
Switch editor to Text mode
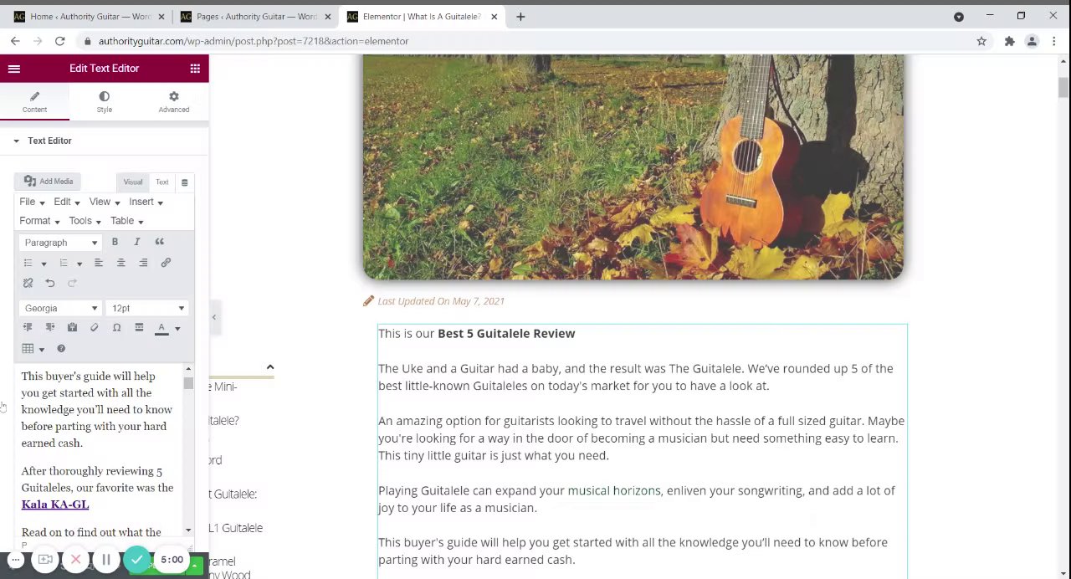161,182
